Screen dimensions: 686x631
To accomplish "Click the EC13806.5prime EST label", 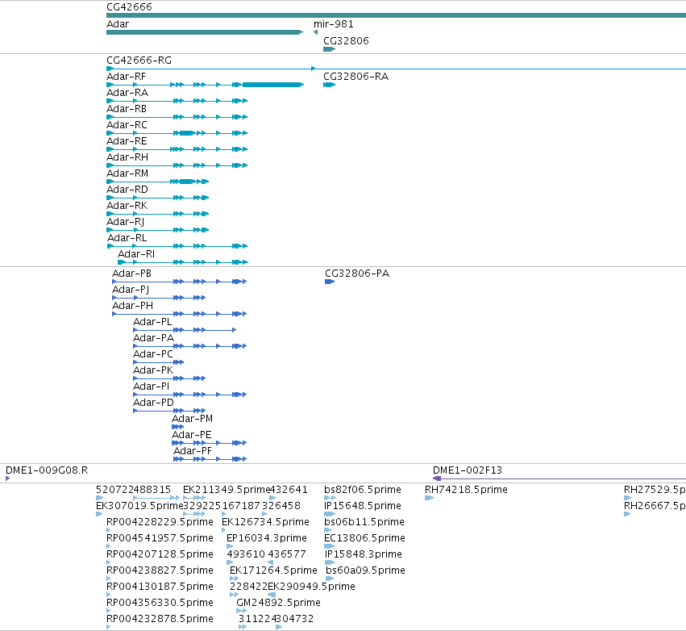I will tap(364, 538).
